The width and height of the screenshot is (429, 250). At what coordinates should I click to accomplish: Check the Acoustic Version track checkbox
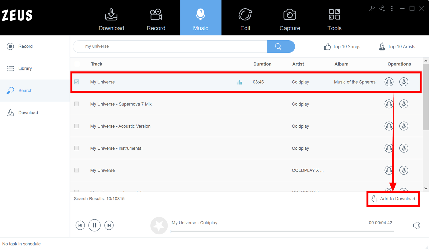[x=77, y=126]
